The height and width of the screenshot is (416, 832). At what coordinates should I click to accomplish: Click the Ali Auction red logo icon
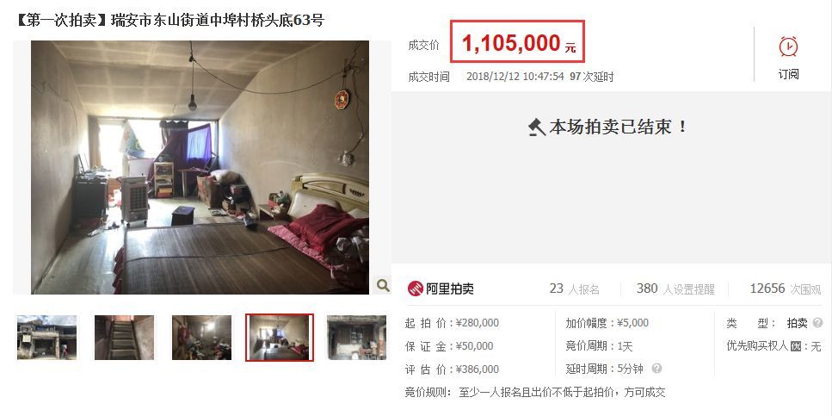click(415, 289)
